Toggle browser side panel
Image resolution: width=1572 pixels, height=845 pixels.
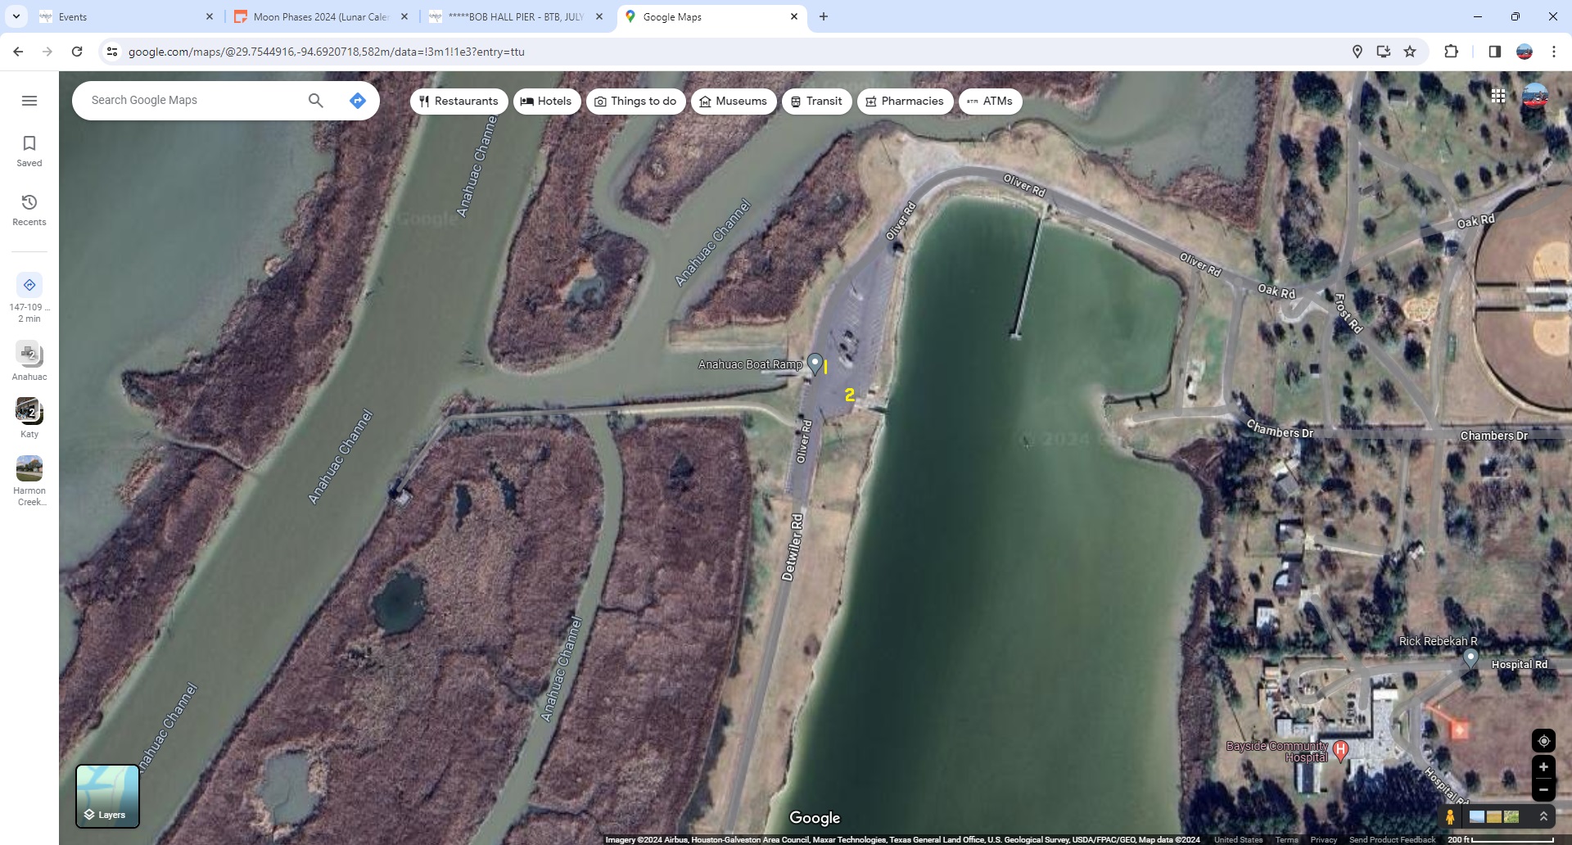(x=1494, y=52)
